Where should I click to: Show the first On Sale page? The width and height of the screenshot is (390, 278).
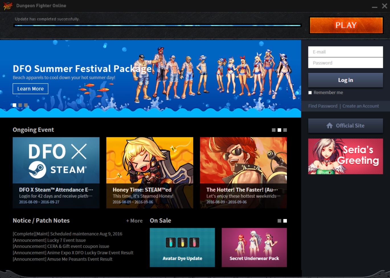click(279, 221)
